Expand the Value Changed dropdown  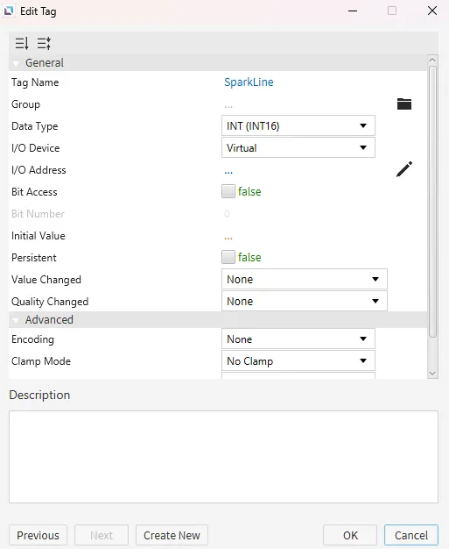[305, 279]
